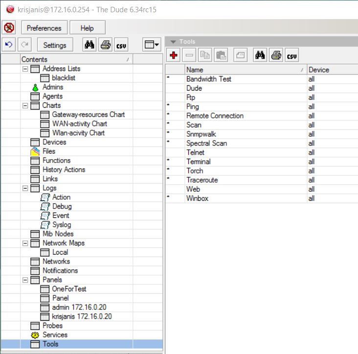Click the CSV export icon in left pane
The image size is (358, 354).
coord(121,45)
